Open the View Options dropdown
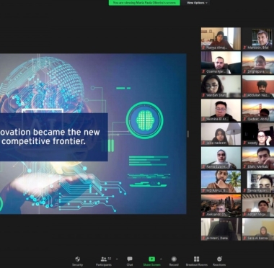 tap(197, 3)
